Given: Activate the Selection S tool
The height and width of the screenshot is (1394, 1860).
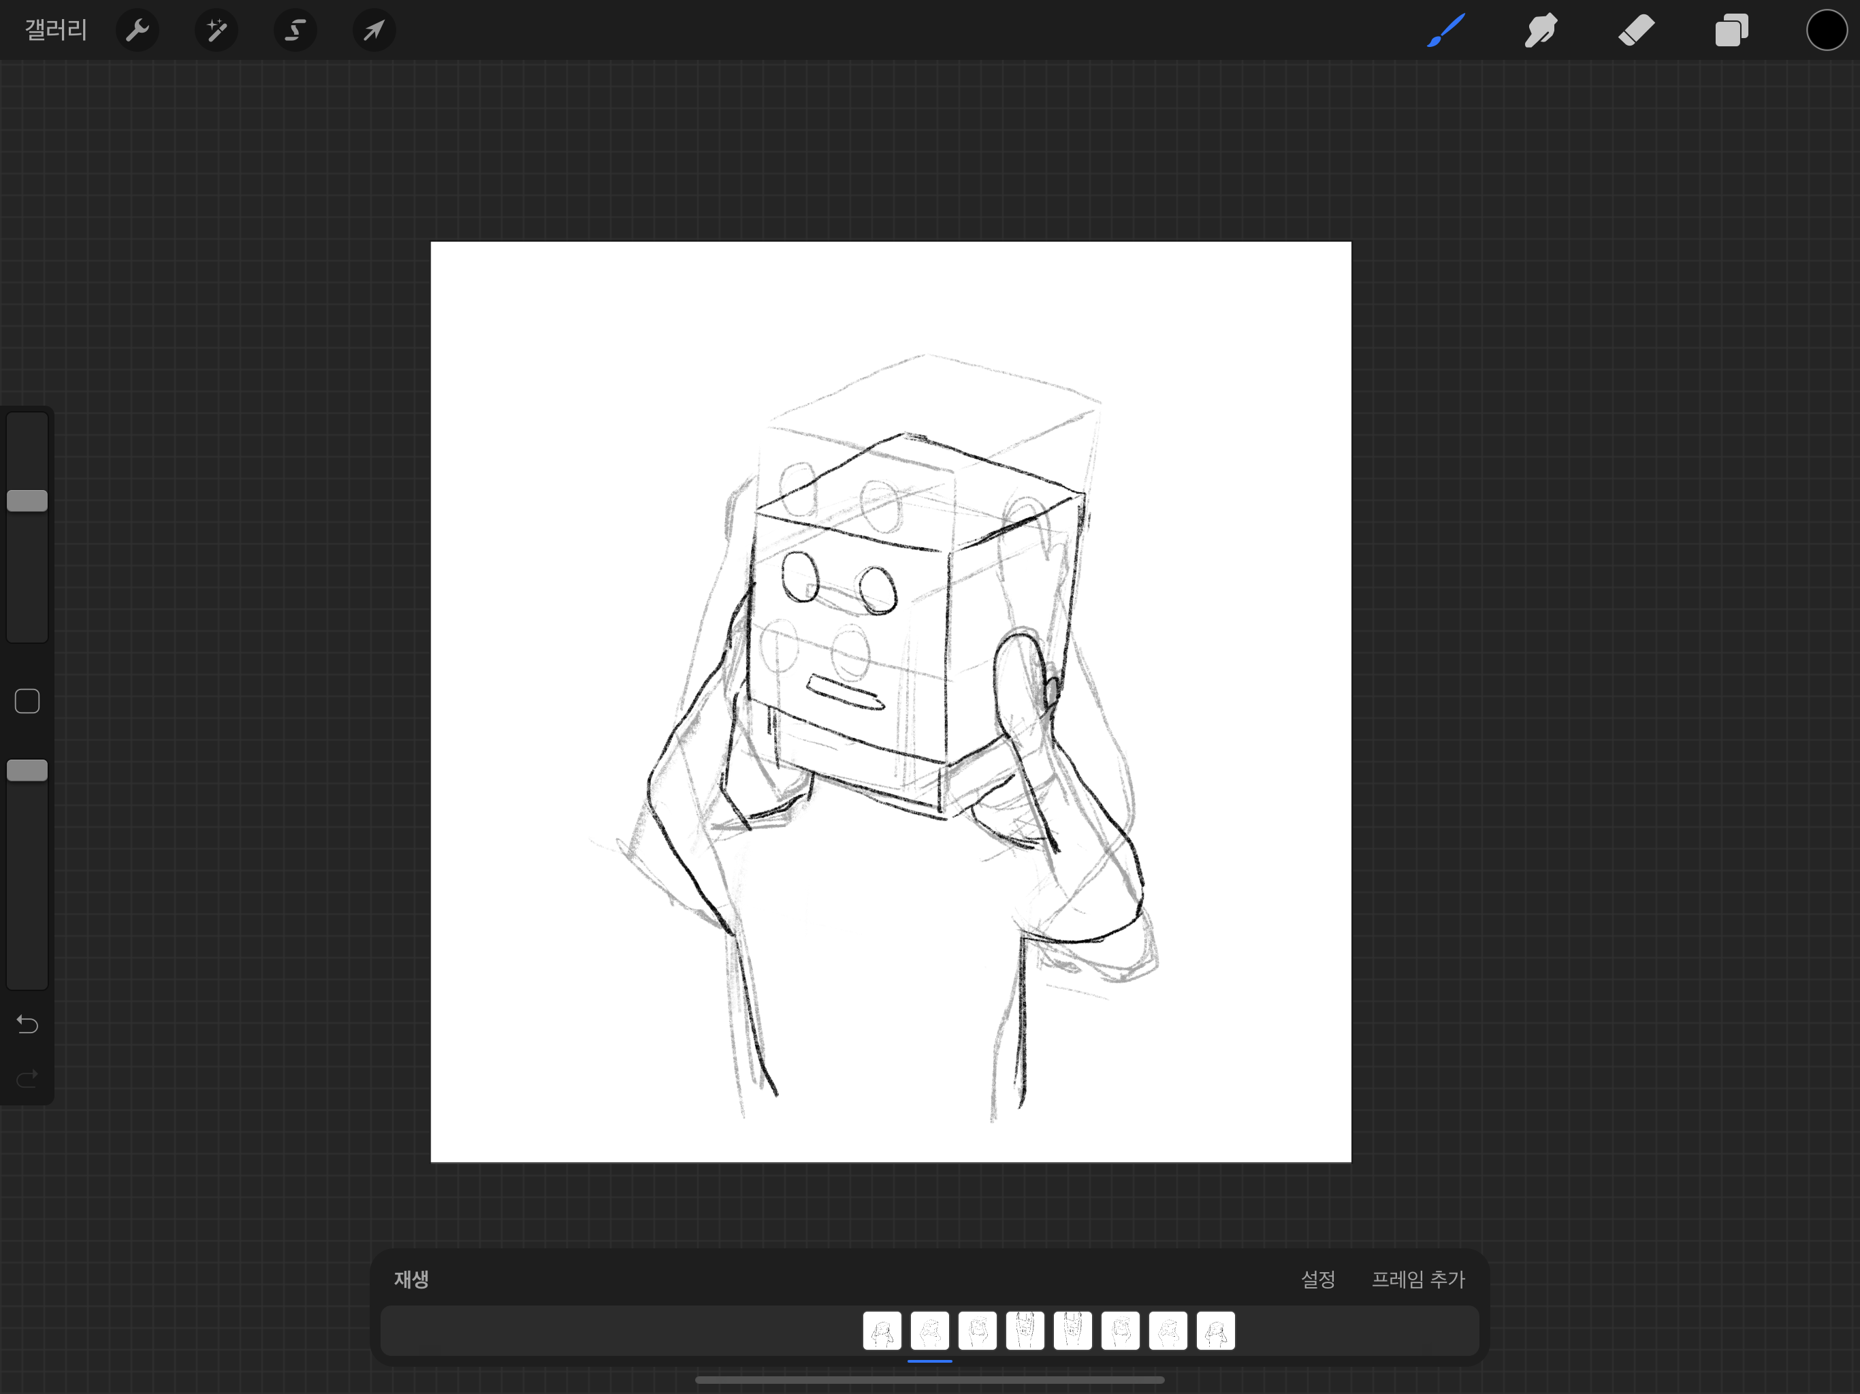Looking at the screenshot, I should [x=294, y=31].
